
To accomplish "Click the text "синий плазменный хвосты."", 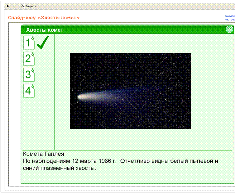I will point(60,168).
